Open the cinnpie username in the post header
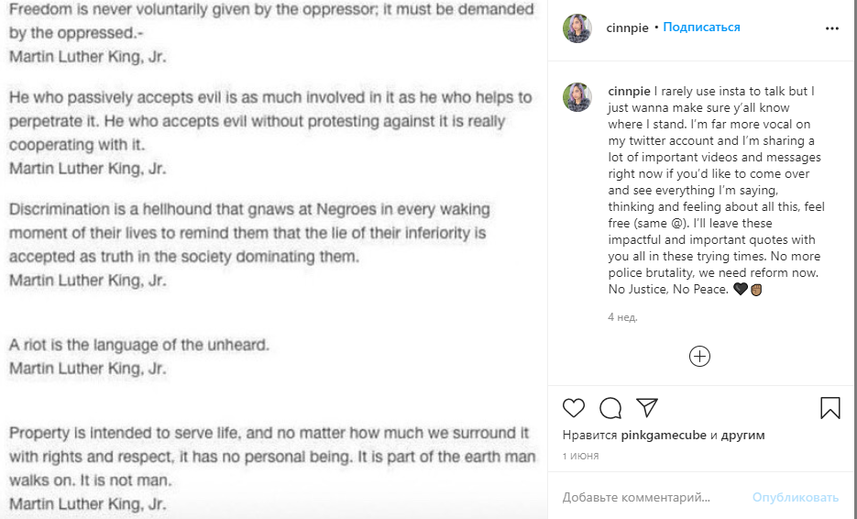The height and width of the screenshot is (519, 857). click(627, 28)
